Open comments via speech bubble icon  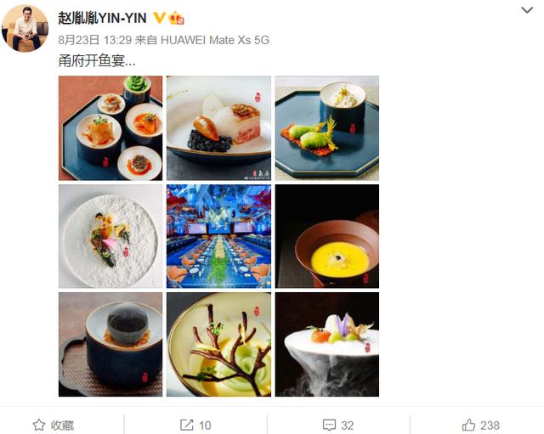click(x=329, y=425)
